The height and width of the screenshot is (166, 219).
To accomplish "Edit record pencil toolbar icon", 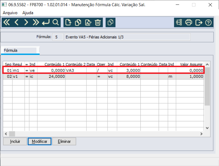I will pyautogui.click(x=88, y=22).
